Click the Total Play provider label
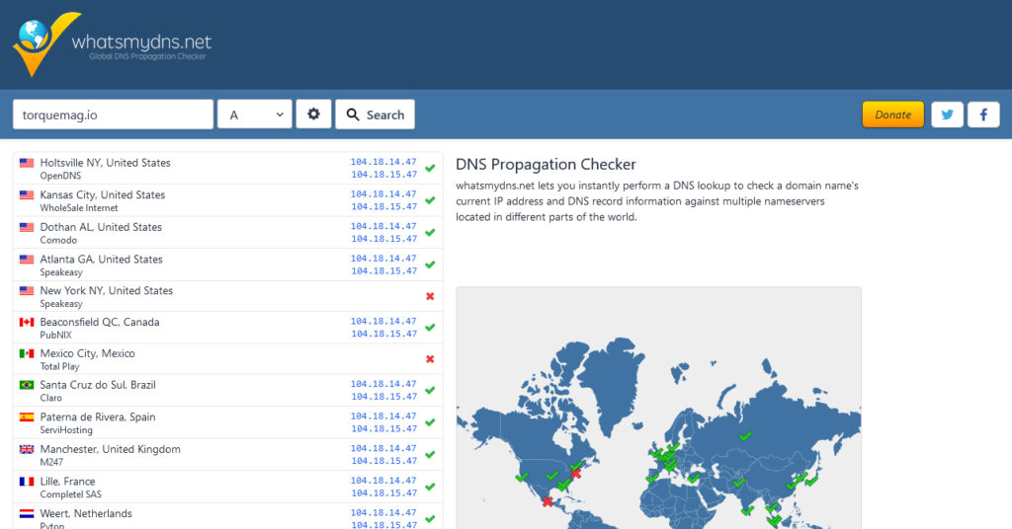 coord(59,366)
